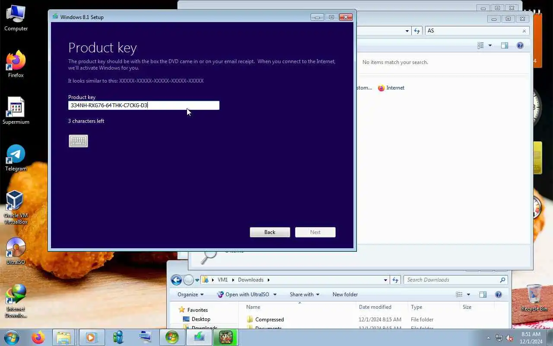Open help in Downloads window
Image resolution: width=553 pixels, height=346 pixels.
(x=499, y=295)
